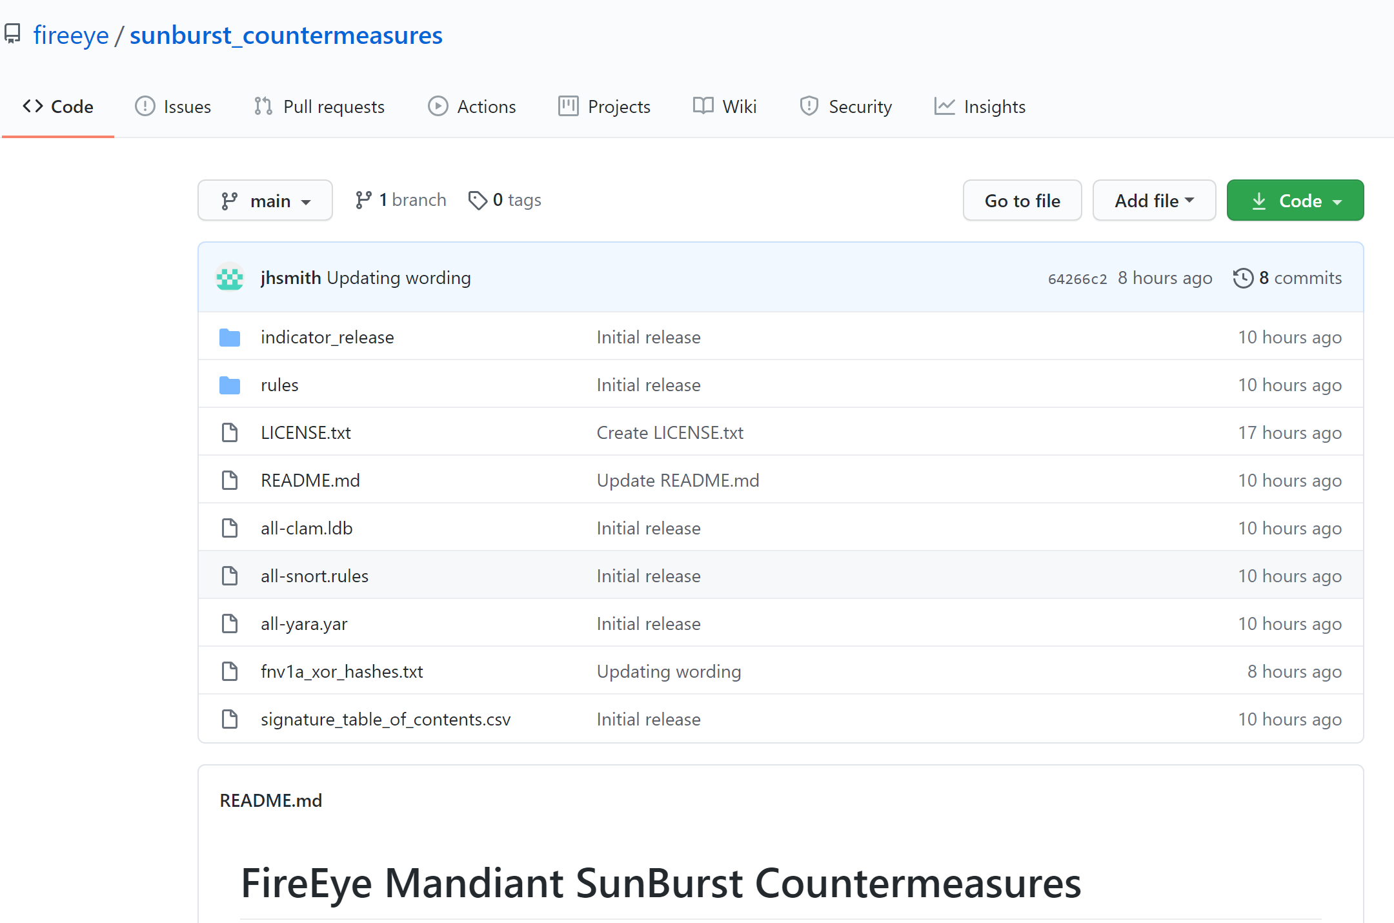Select the Insights tab
This screenshot has width=1394, height=923.
[x=980, y=107]
